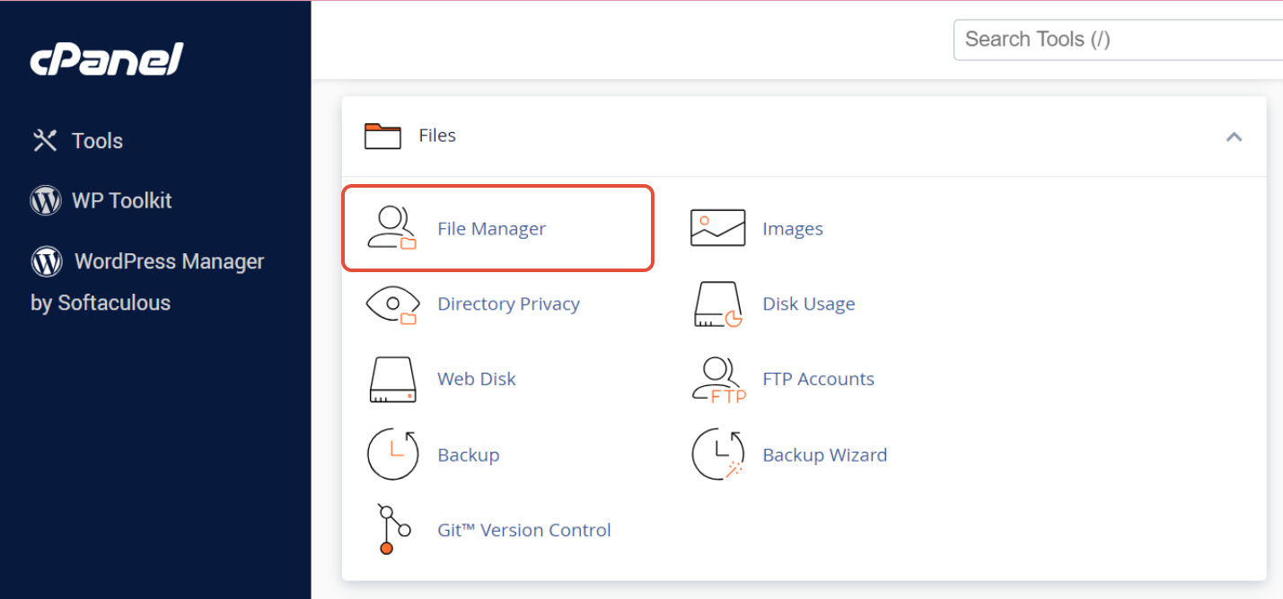The width and height of the screenshot is (1283, 599).
Task: Click the Backup link text
Action: click(x=468, y=455)
